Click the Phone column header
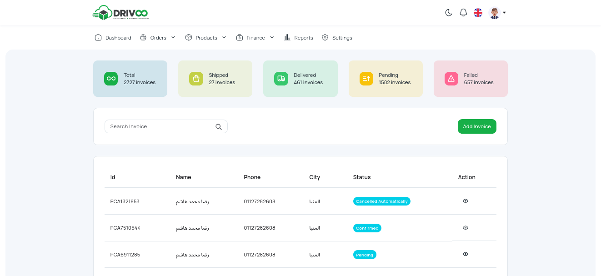601x276 pixels. (252, 177)
